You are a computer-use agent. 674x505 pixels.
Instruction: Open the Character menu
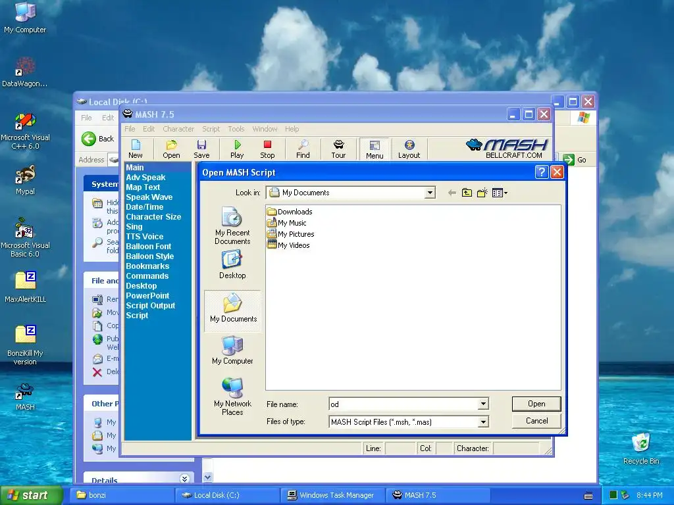(x=178, y=129)
